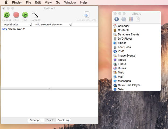Select the iWeb icon
The image size is (168, 129).
point(115,72)
